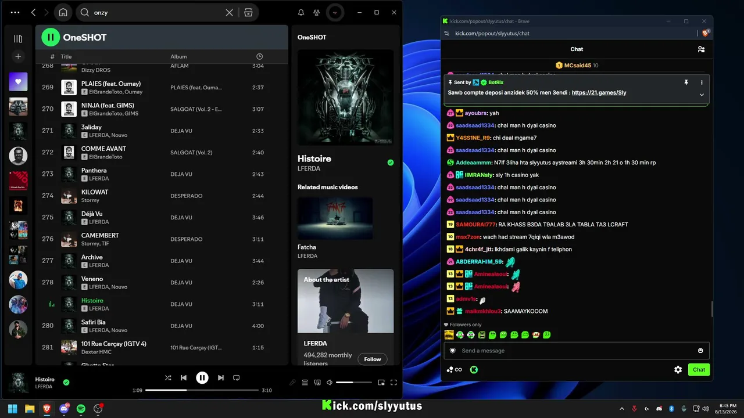Open Kick chat settings gear

pos(678,370)
